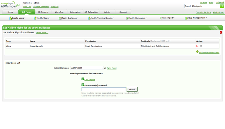Click the %userName% table cell
The image size is (225, 129).
click(57, 46)
